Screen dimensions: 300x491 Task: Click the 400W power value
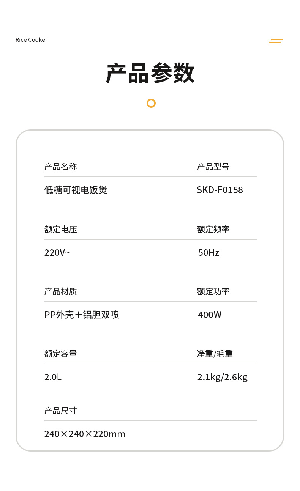210,315
